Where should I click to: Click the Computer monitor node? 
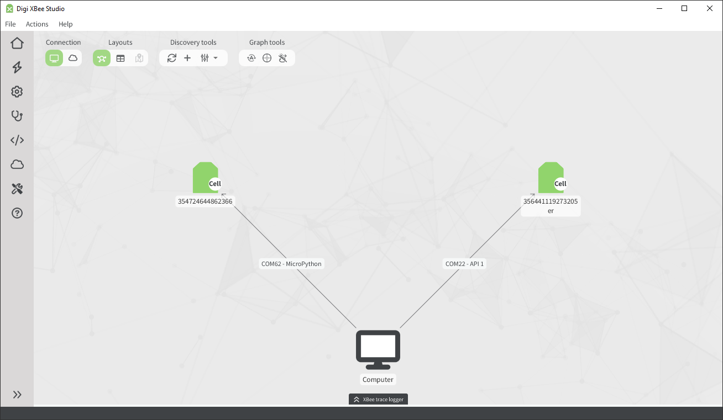[x=378, y=350]
